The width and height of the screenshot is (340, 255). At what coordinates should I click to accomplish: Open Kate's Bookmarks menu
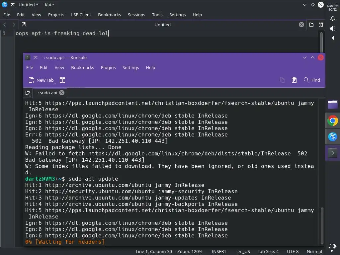(110, 15)
